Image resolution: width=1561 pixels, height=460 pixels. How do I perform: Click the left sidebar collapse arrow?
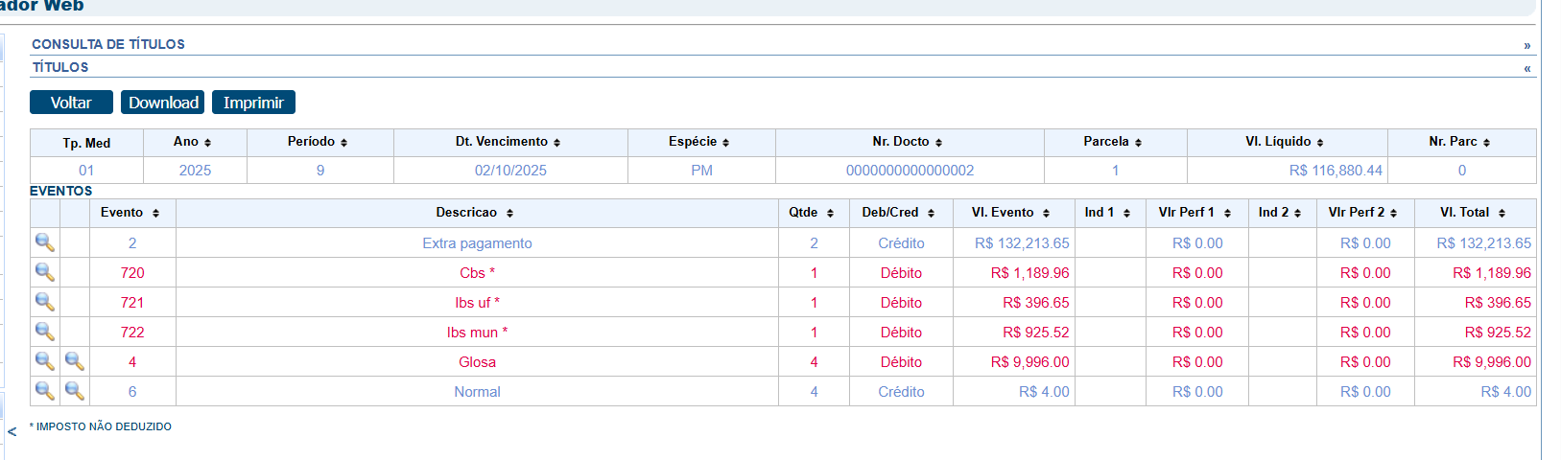click(x=12, y=431)
